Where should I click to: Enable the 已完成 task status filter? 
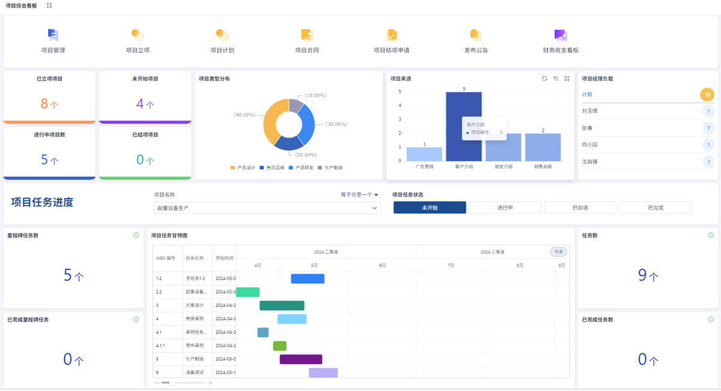pos(655,208)
